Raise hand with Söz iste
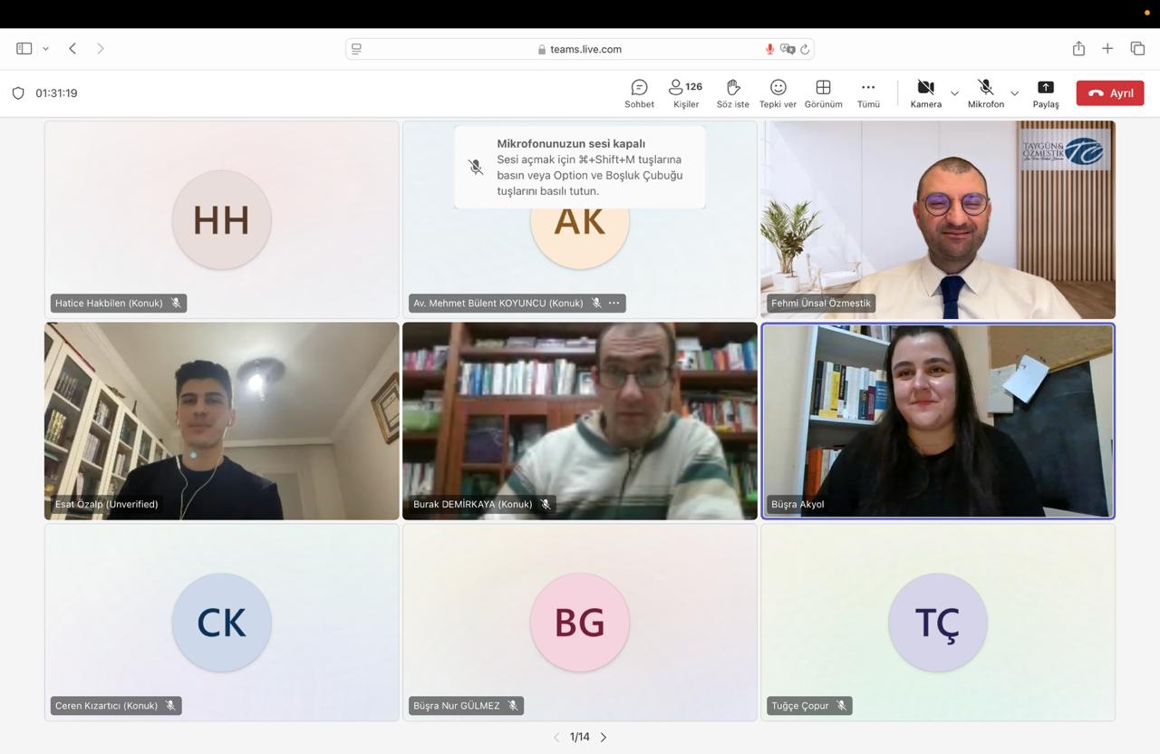1160x754 pixels. [732, 93]
